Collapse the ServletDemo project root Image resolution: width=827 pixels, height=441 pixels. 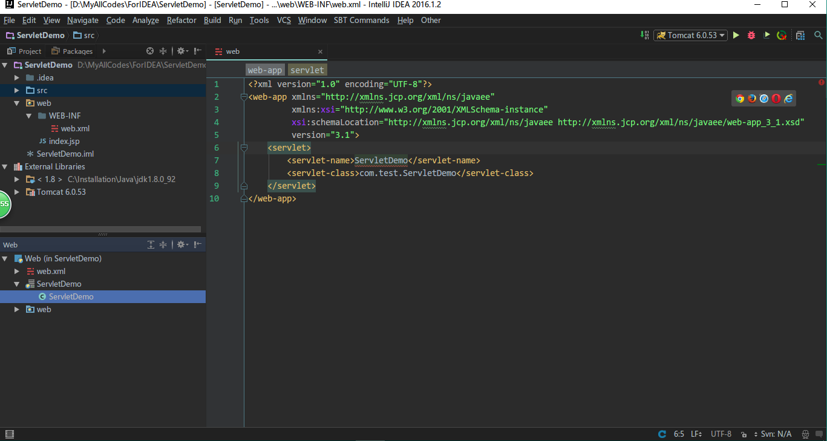click(5, 65)
